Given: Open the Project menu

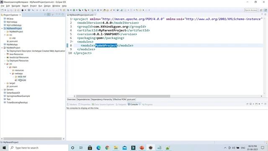Looking at the screenshot, I should [33, 6].
